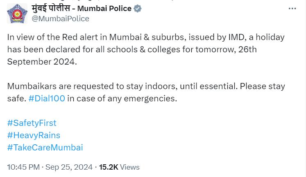Click the phrase "in case of any emergencies"
The height and width of the screenshot is (177, 306).
coord(122,99)
